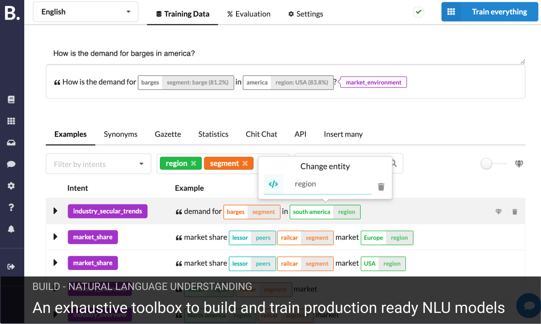The height and width of the screenshot is (324, 541).
Task: Select the API tab
Action: (300, 134)
